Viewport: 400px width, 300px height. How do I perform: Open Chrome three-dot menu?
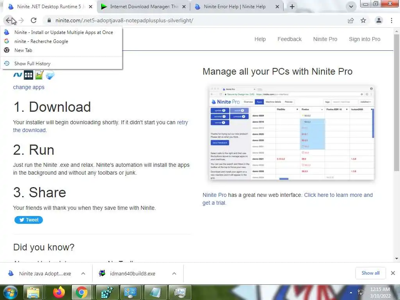pyautogui.click(x=391, y=20)
